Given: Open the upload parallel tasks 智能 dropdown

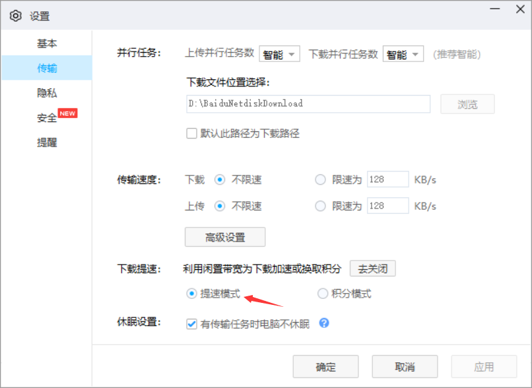Looking at the screenshot, I should coord(279,54).
